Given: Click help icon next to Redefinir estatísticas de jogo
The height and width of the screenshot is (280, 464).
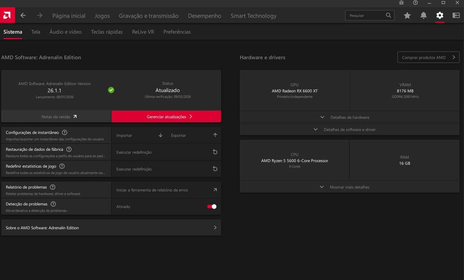Looking at the screenshot, I should tap(62, 166).
